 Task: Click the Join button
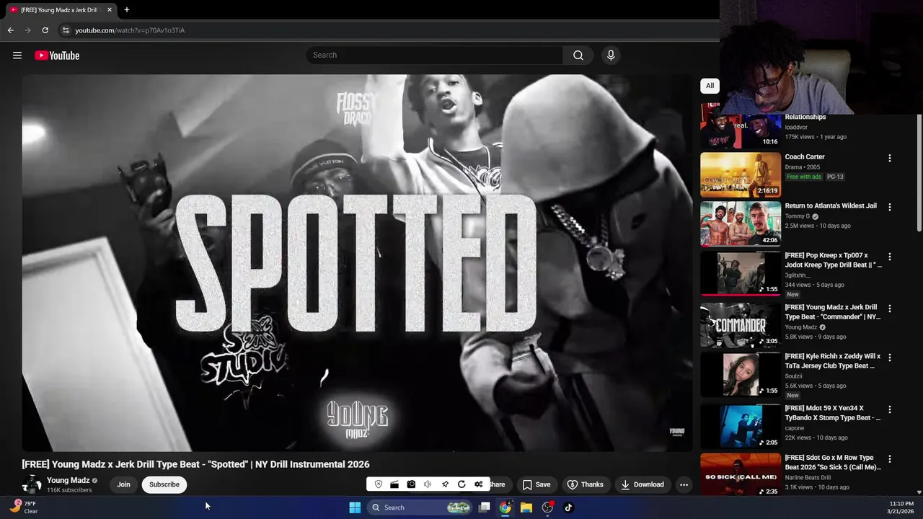(x=124, y=484)
